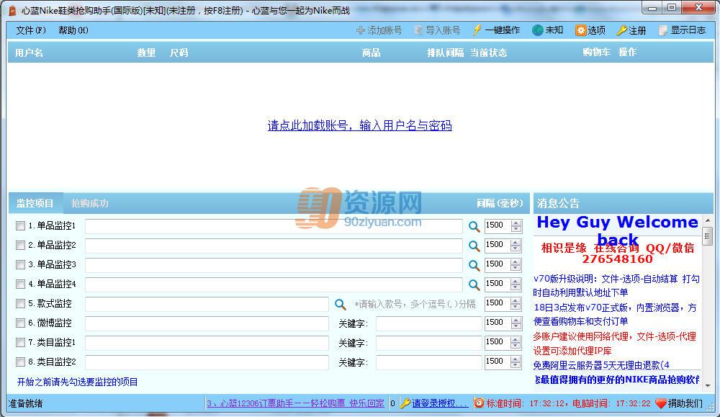Adjust interval stepper for 单品监控2
This screenshot has height=417, width=720.
click(x=516, y=246)
